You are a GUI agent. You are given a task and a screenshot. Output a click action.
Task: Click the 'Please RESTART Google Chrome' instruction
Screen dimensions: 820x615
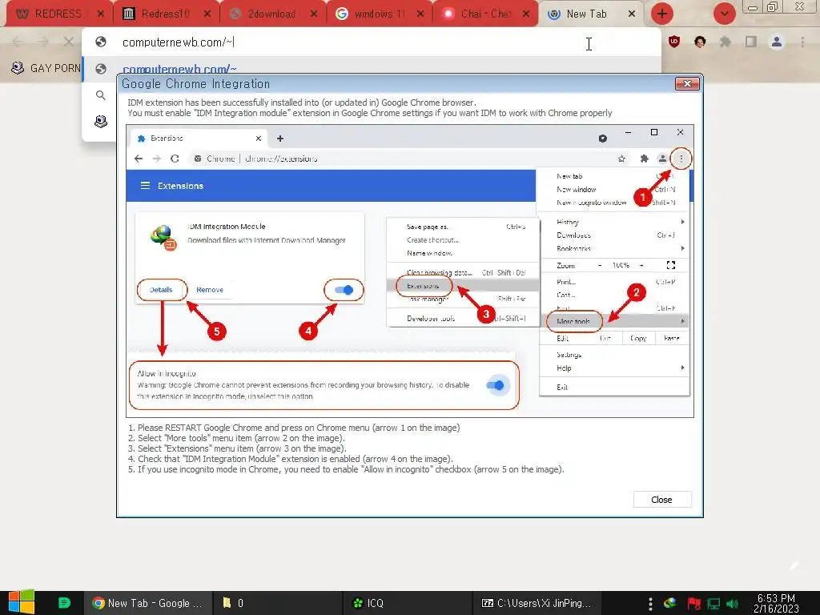[294, 428]
